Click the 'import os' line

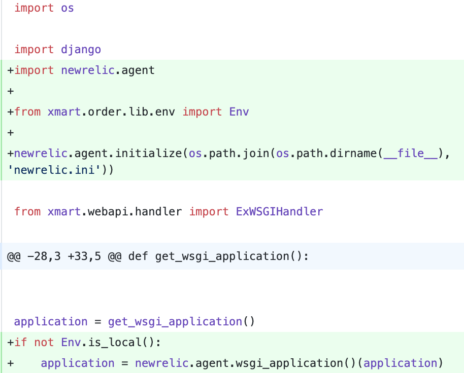coord(44,8)
